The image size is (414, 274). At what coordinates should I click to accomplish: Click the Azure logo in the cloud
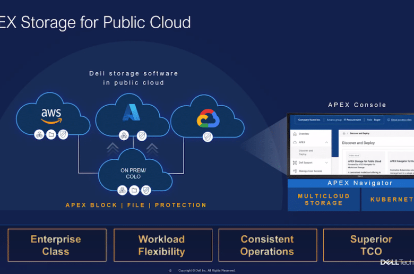click(131, 112)
